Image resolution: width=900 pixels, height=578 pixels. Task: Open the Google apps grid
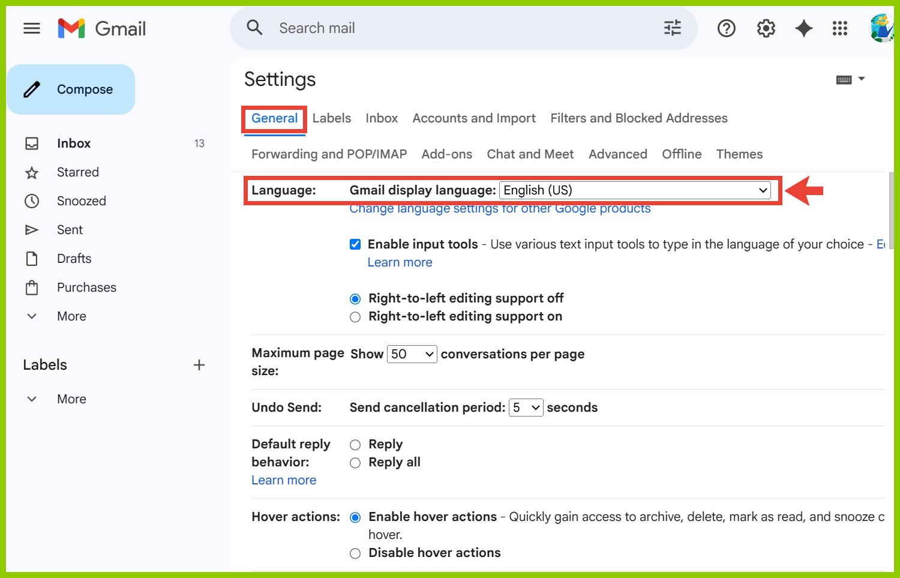click(840, 28)
